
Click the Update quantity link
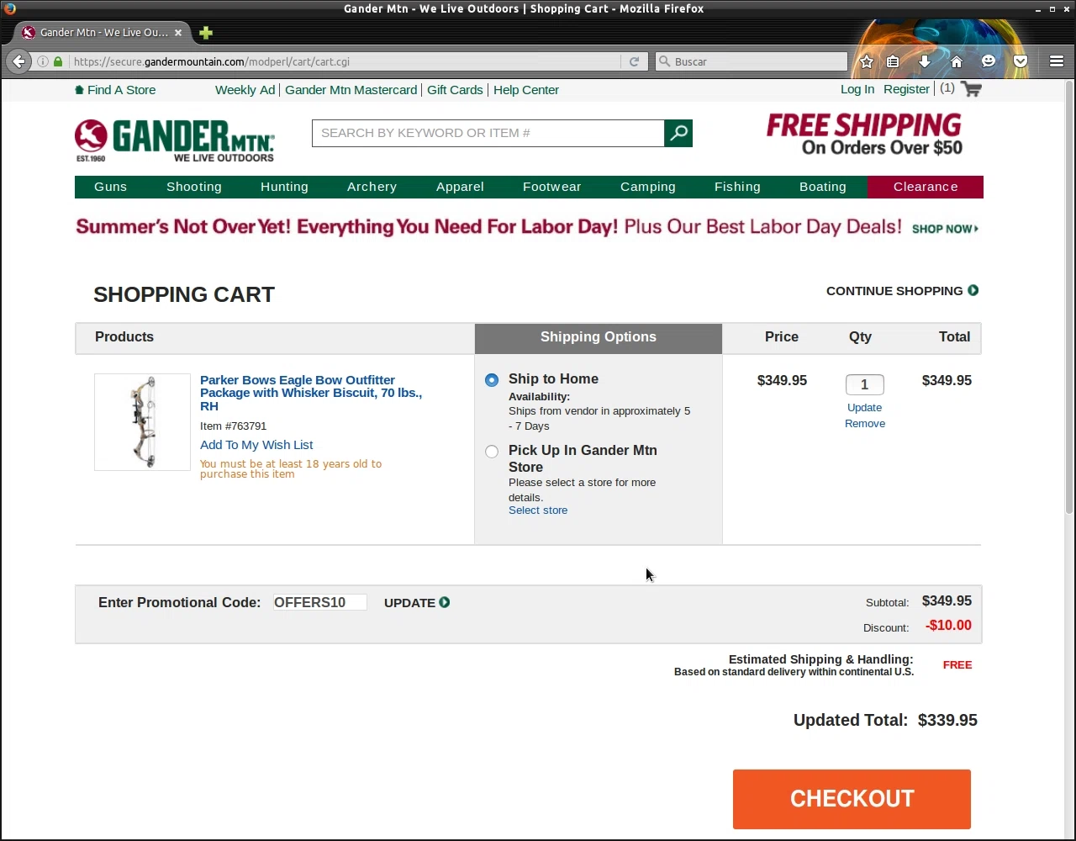(x=864, y=408)
